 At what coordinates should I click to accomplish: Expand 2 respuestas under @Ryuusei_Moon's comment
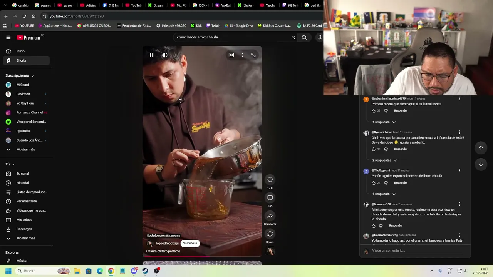(x=385, y=160)
